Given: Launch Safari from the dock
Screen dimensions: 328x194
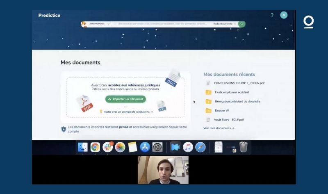Looking at the screenshot, I should 200,147.
